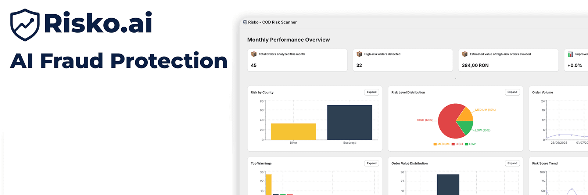
Task: Open the Total Orders analyzed card showing 45
Action: pos(297,60)
